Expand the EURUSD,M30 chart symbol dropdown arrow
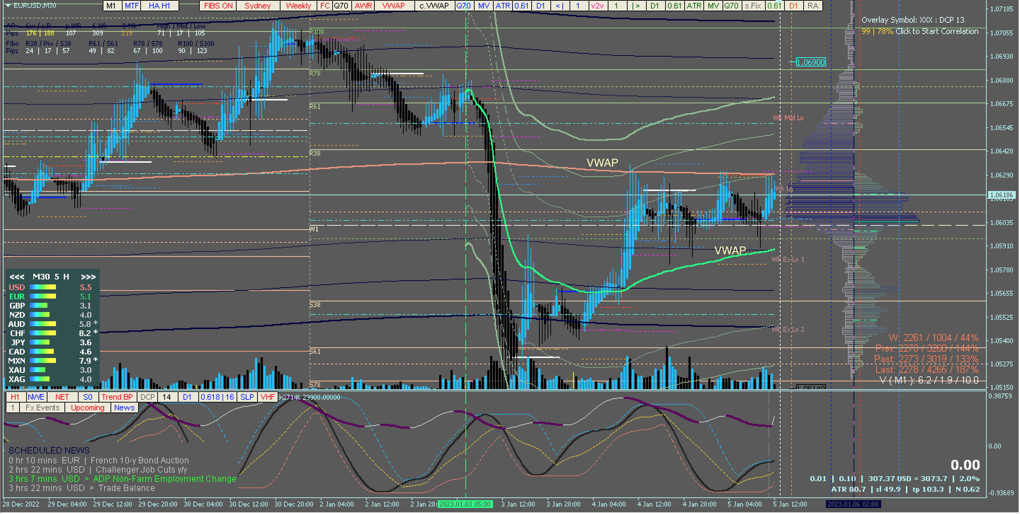 tap(7, 5)
